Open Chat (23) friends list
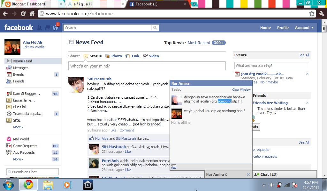 point(285,174)
